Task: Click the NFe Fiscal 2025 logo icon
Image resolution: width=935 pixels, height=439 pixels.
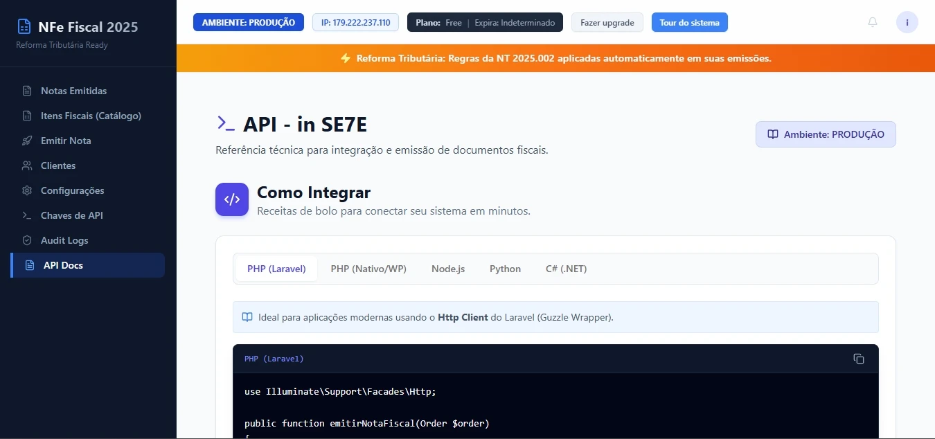Action: 24,27
